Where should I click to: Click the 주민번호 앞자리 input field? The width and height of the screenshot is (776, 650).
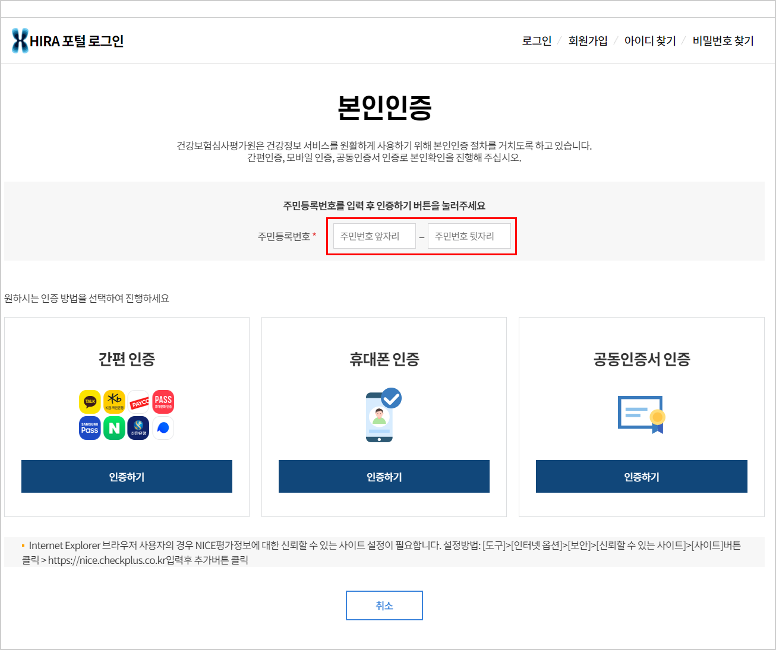pyautogui.click(x=374, y=236)
